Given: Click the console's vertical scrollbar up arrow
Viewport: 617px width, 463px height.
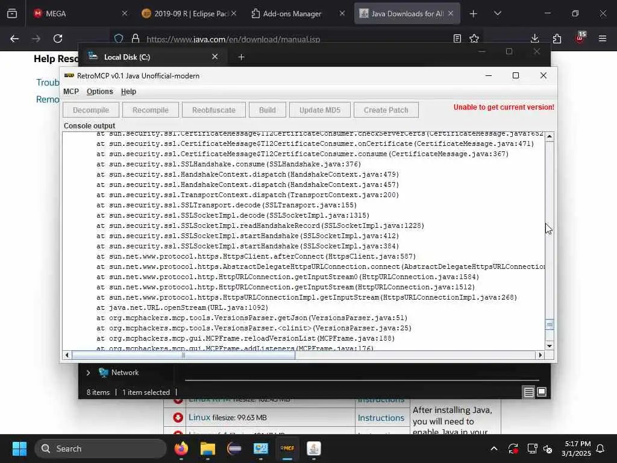Looking at the screenshot, I should point(550,137).
